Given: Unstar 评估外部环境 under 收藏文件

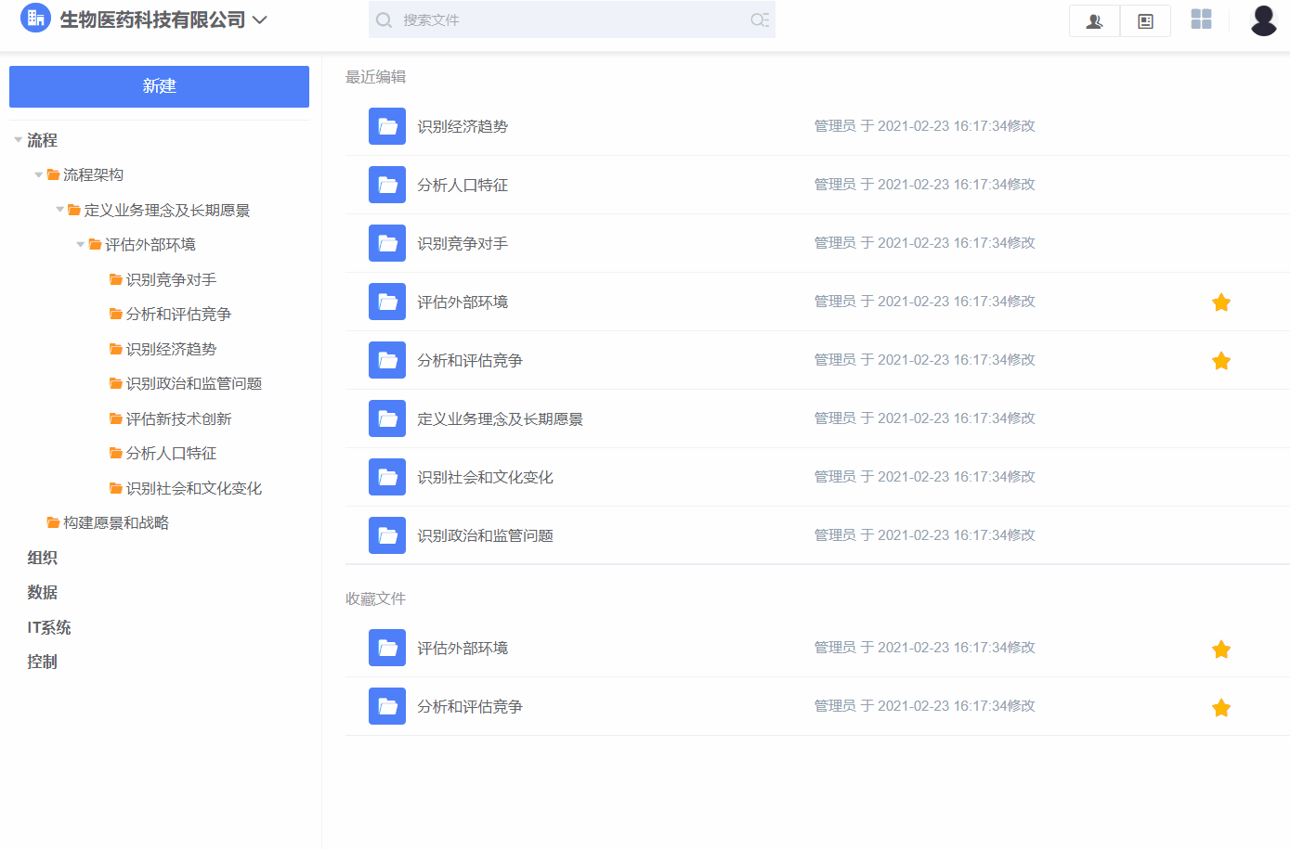Looking at the screenshot, I should click(x=1221, y=649).
